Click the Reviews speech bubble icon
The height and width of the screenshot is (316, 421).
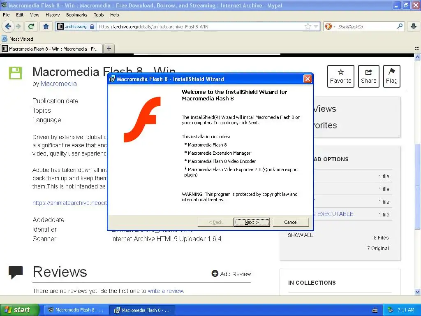[16, 272]
